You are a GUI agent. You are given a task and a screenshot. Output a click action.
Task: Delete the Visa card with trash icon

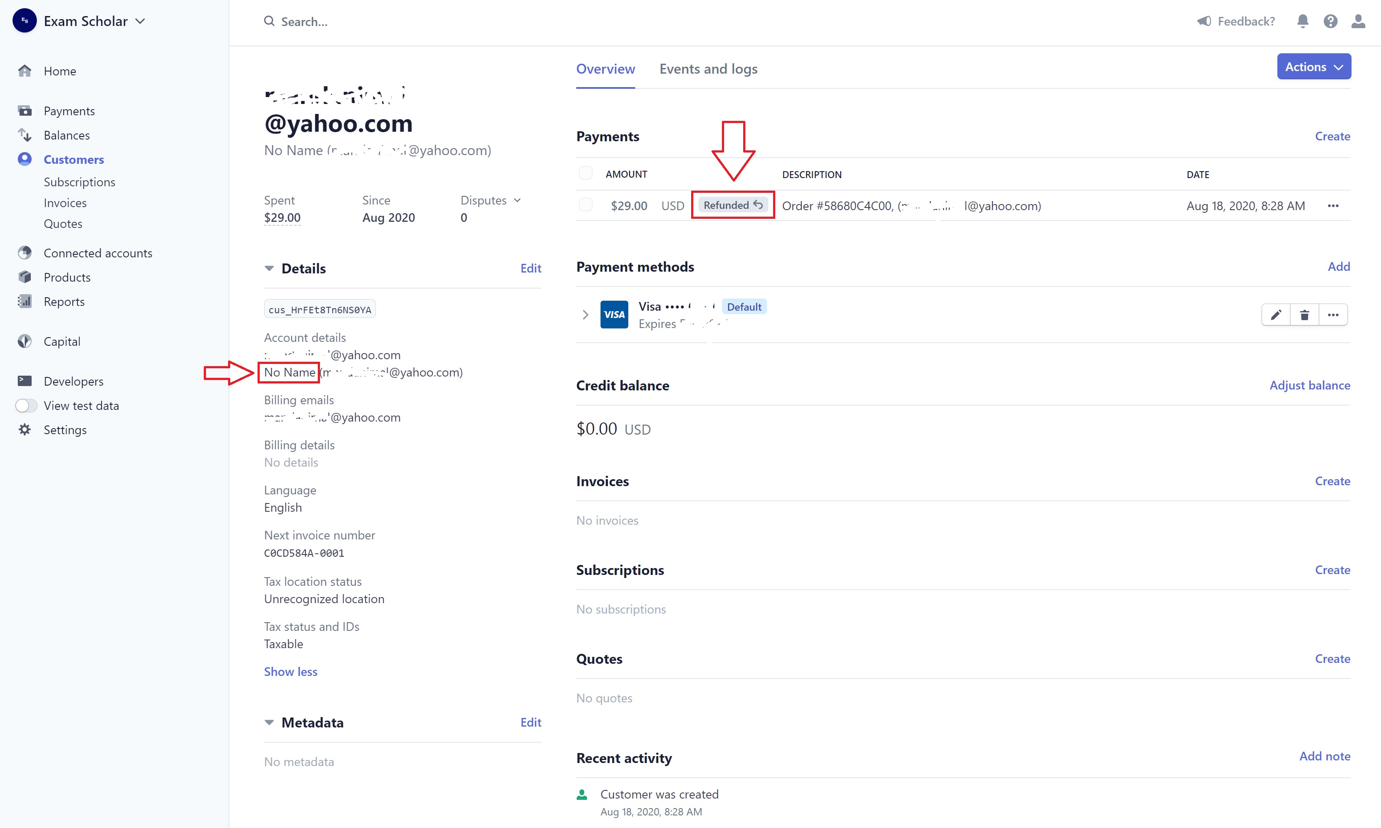point(1305,315)
